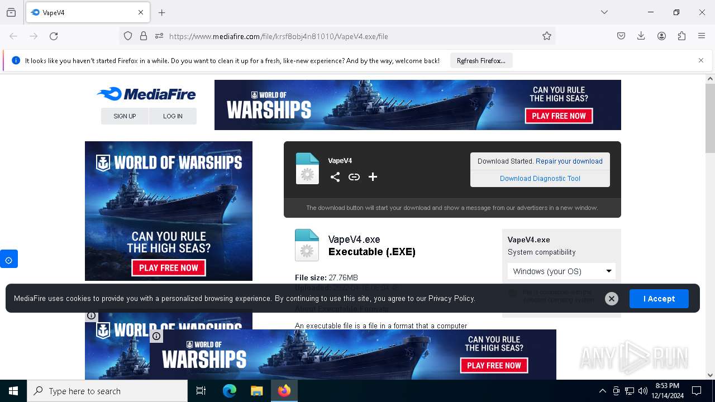Click the copy link icon for VapeV4
Viewport: 715px width, 402px height.
[x=354, y=177]
